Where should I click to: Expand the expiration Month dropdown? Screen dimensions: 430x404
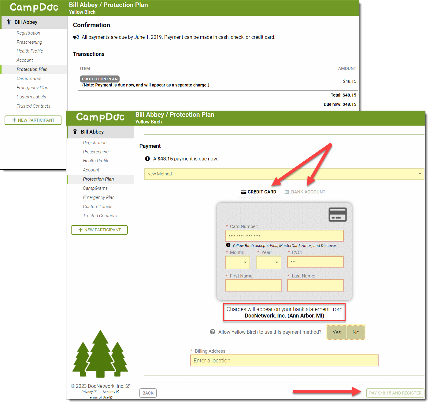pyautogui.click(x=238, y=263)
